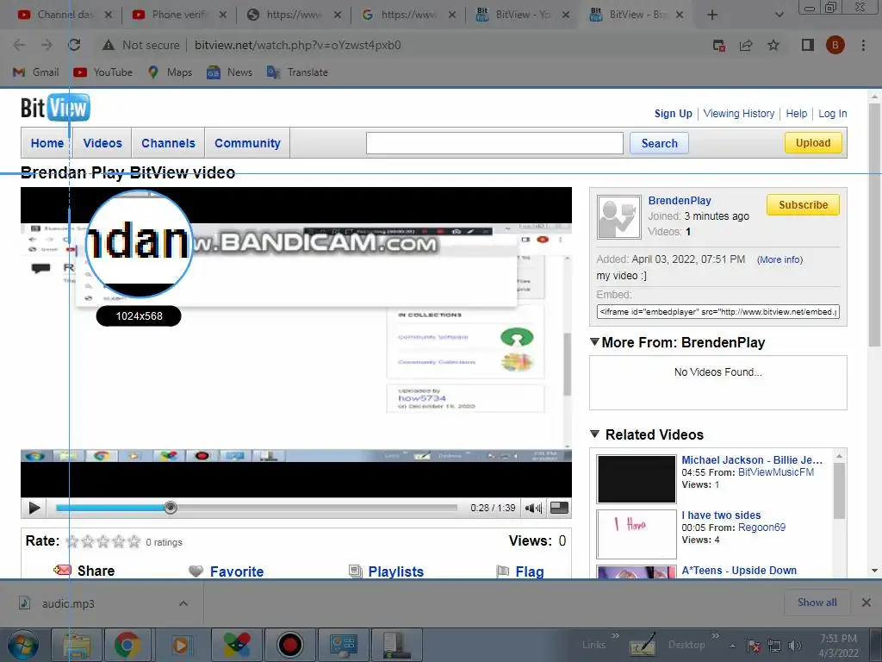Click the related videos scrollbar
This screenshot has width=882, height=662.
(x=839, y=490)
